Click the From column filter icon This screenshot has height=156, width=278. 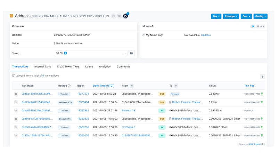pyautogui.click(x=132, y=86)
